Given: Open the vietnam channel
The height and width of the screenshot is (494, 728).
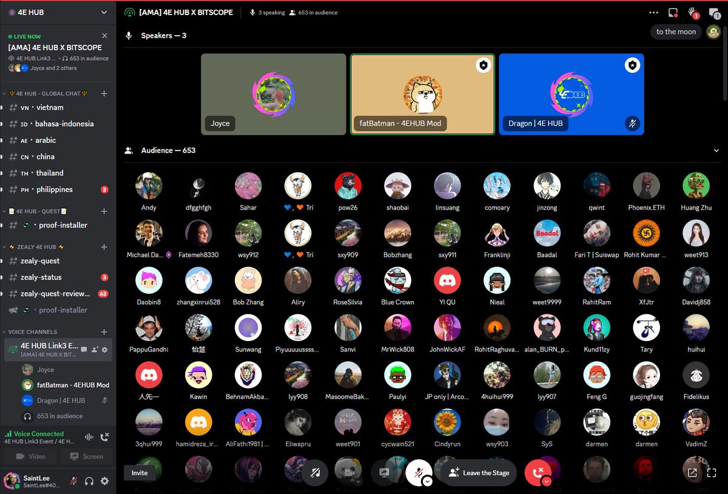Looking at the screenshot, I should click(58, 107).
